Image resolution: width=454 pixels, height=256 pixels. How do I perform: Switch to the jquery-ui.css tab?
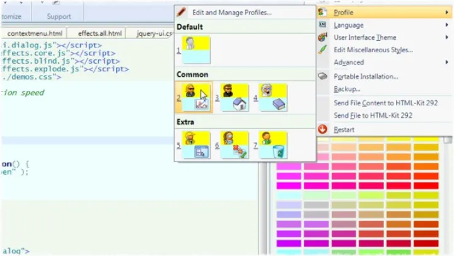point(151,33)
